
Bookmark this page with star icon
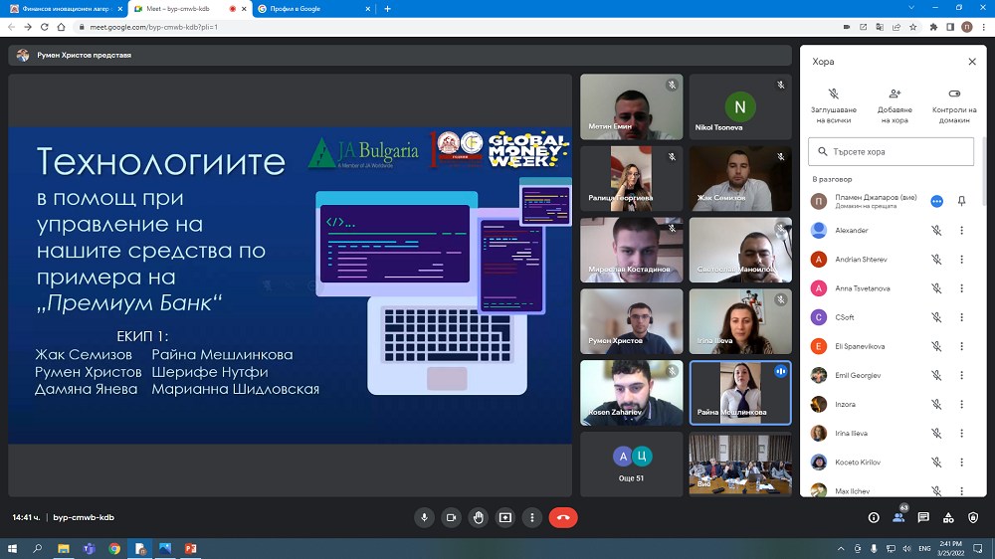click(x=913, y=27)
